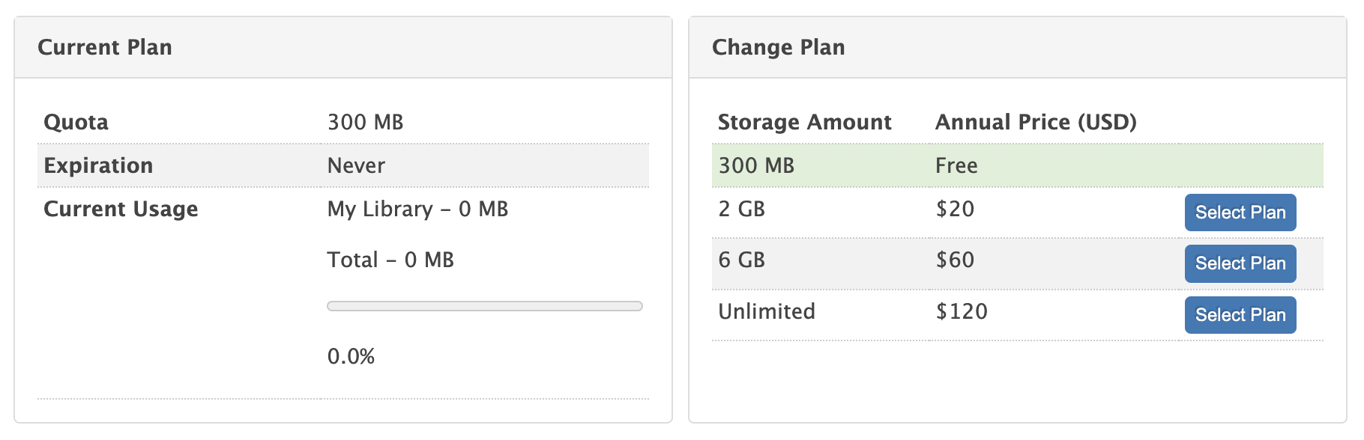Click the Unlimited storage amount text
1364x440 pixels.
coord(766,311)
